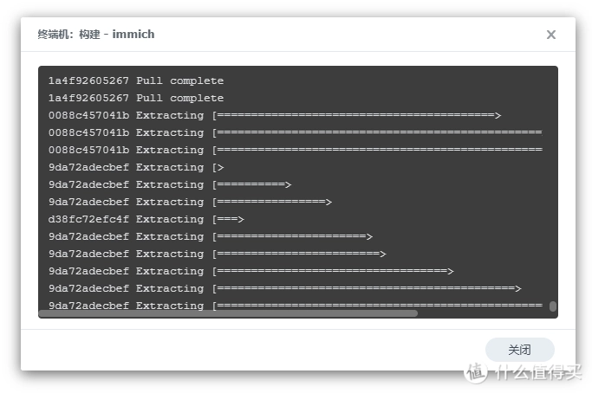Image resolution: width=592 pixels, height=393 pixels.
Task: Close the terminal dialog with the X icon
Action: (x=550, y=35)
